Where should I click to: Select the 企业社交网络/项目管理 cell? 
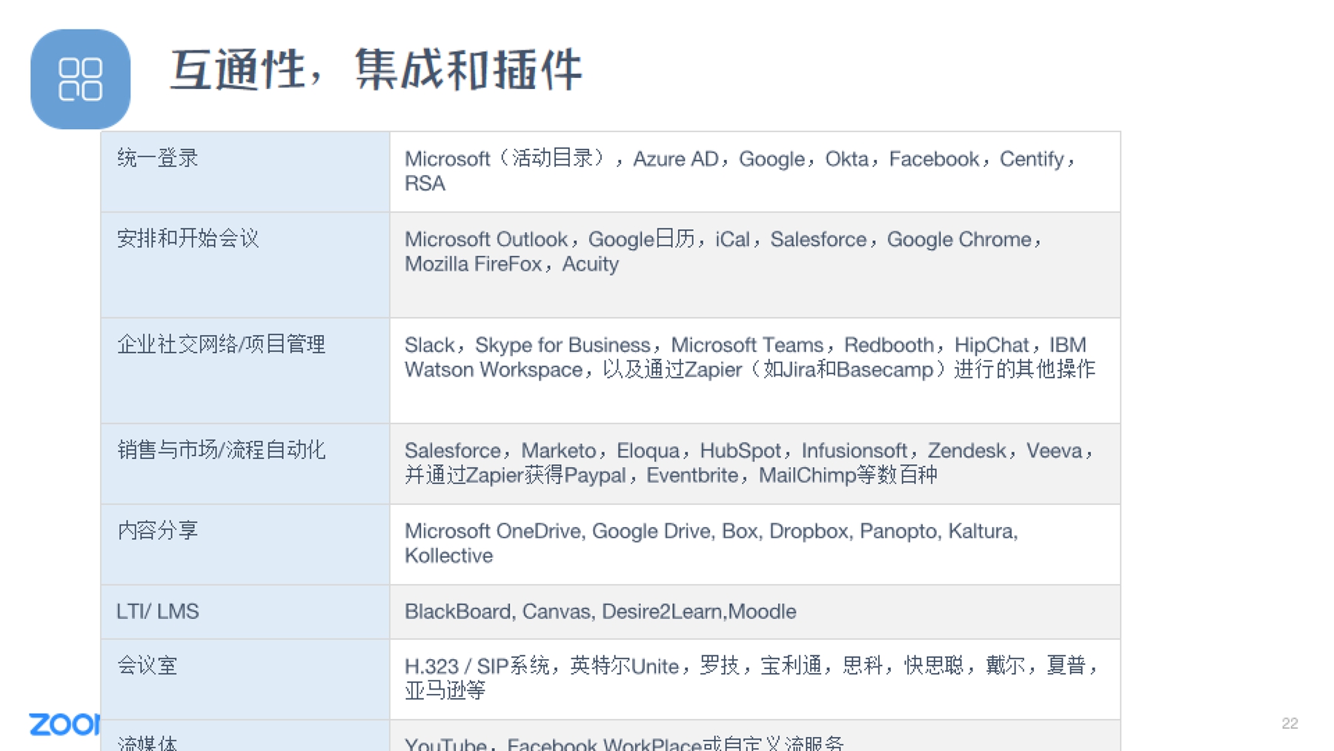point(245,371)
